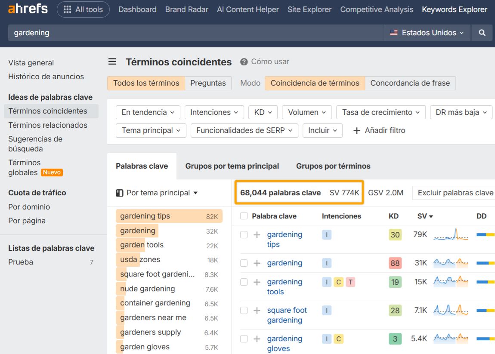Click the Añadir filtro plus icon
The height and width of the screenshot is (354, 495).
357,130
